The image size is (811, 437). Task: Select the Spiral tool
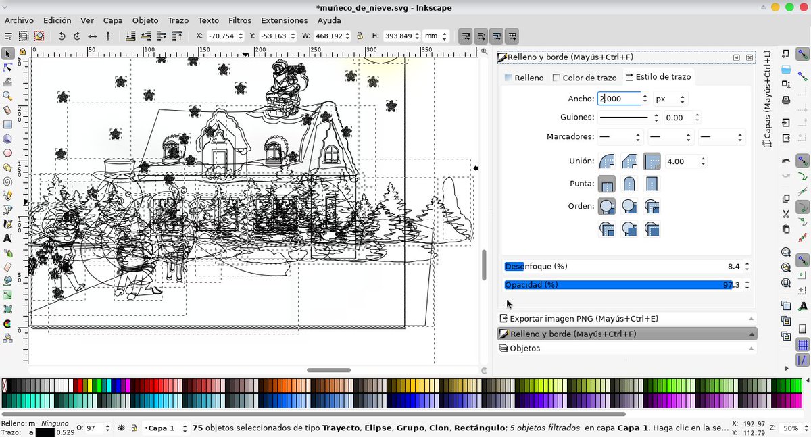coord(7,181)
